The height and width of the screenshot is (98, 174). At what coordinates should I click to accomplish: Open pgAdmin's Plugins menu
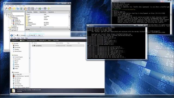tap(12, 6)
